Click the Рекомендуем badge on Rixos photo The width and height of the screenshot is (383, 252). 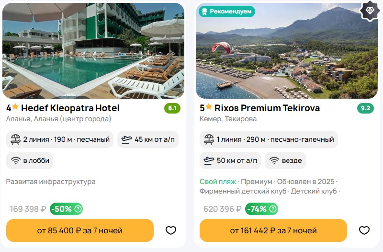tap(227, 11)
